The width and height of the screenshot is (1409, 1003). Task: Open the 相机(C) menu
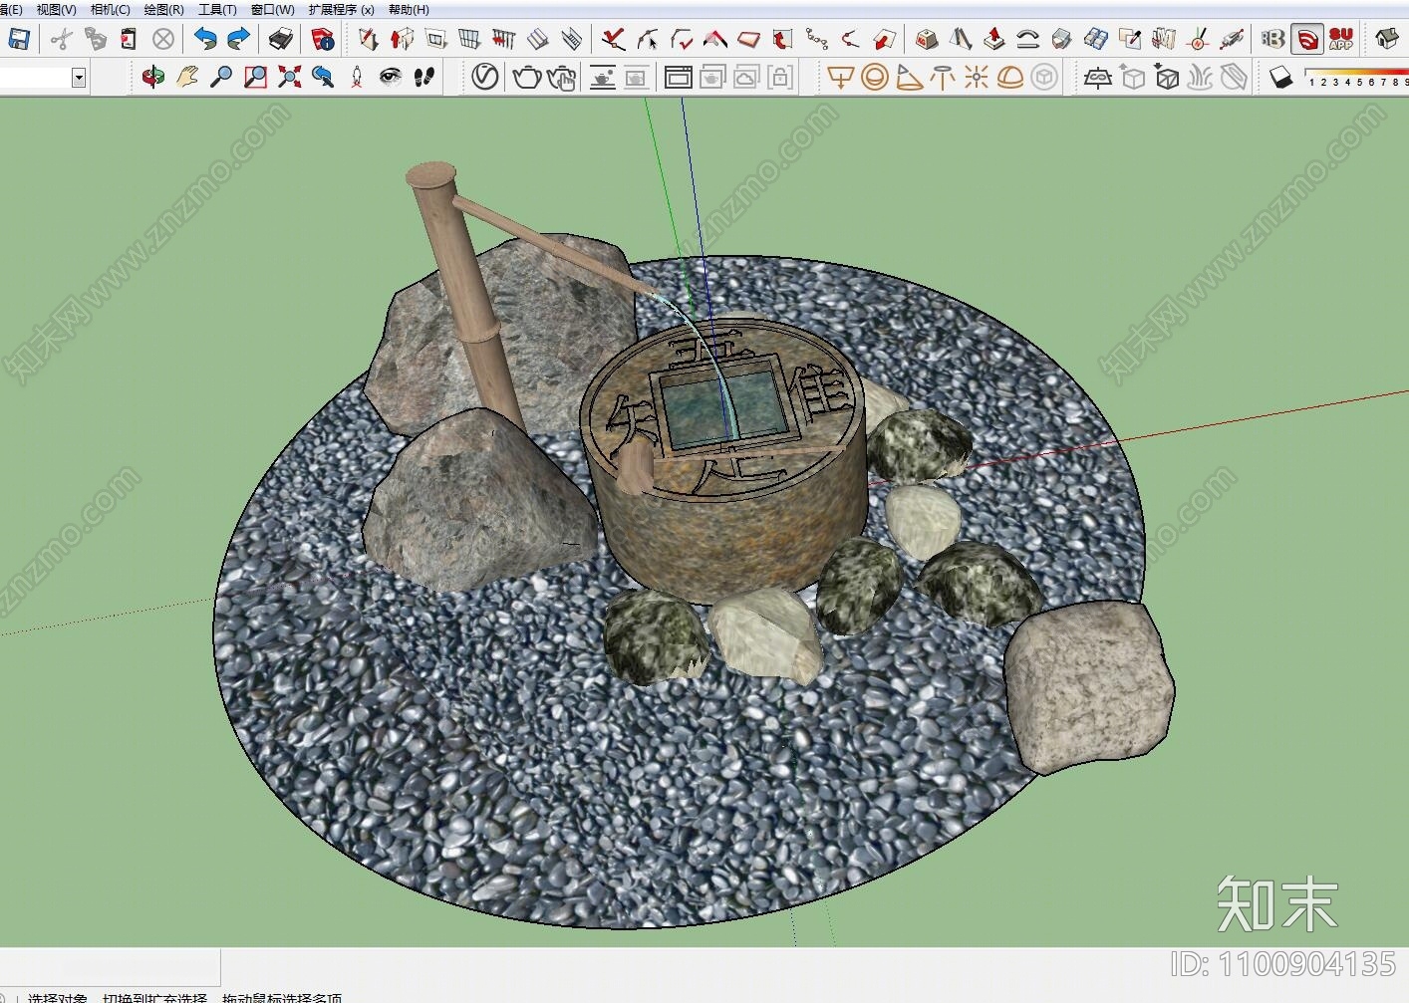click(111, 9)
